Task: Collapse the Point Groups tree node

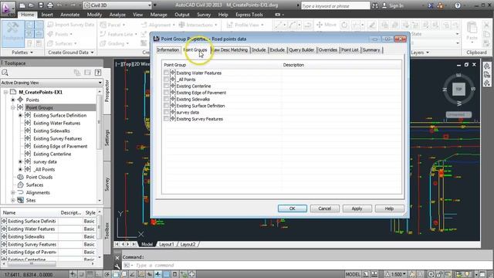Action: click(x=13, y=108)
